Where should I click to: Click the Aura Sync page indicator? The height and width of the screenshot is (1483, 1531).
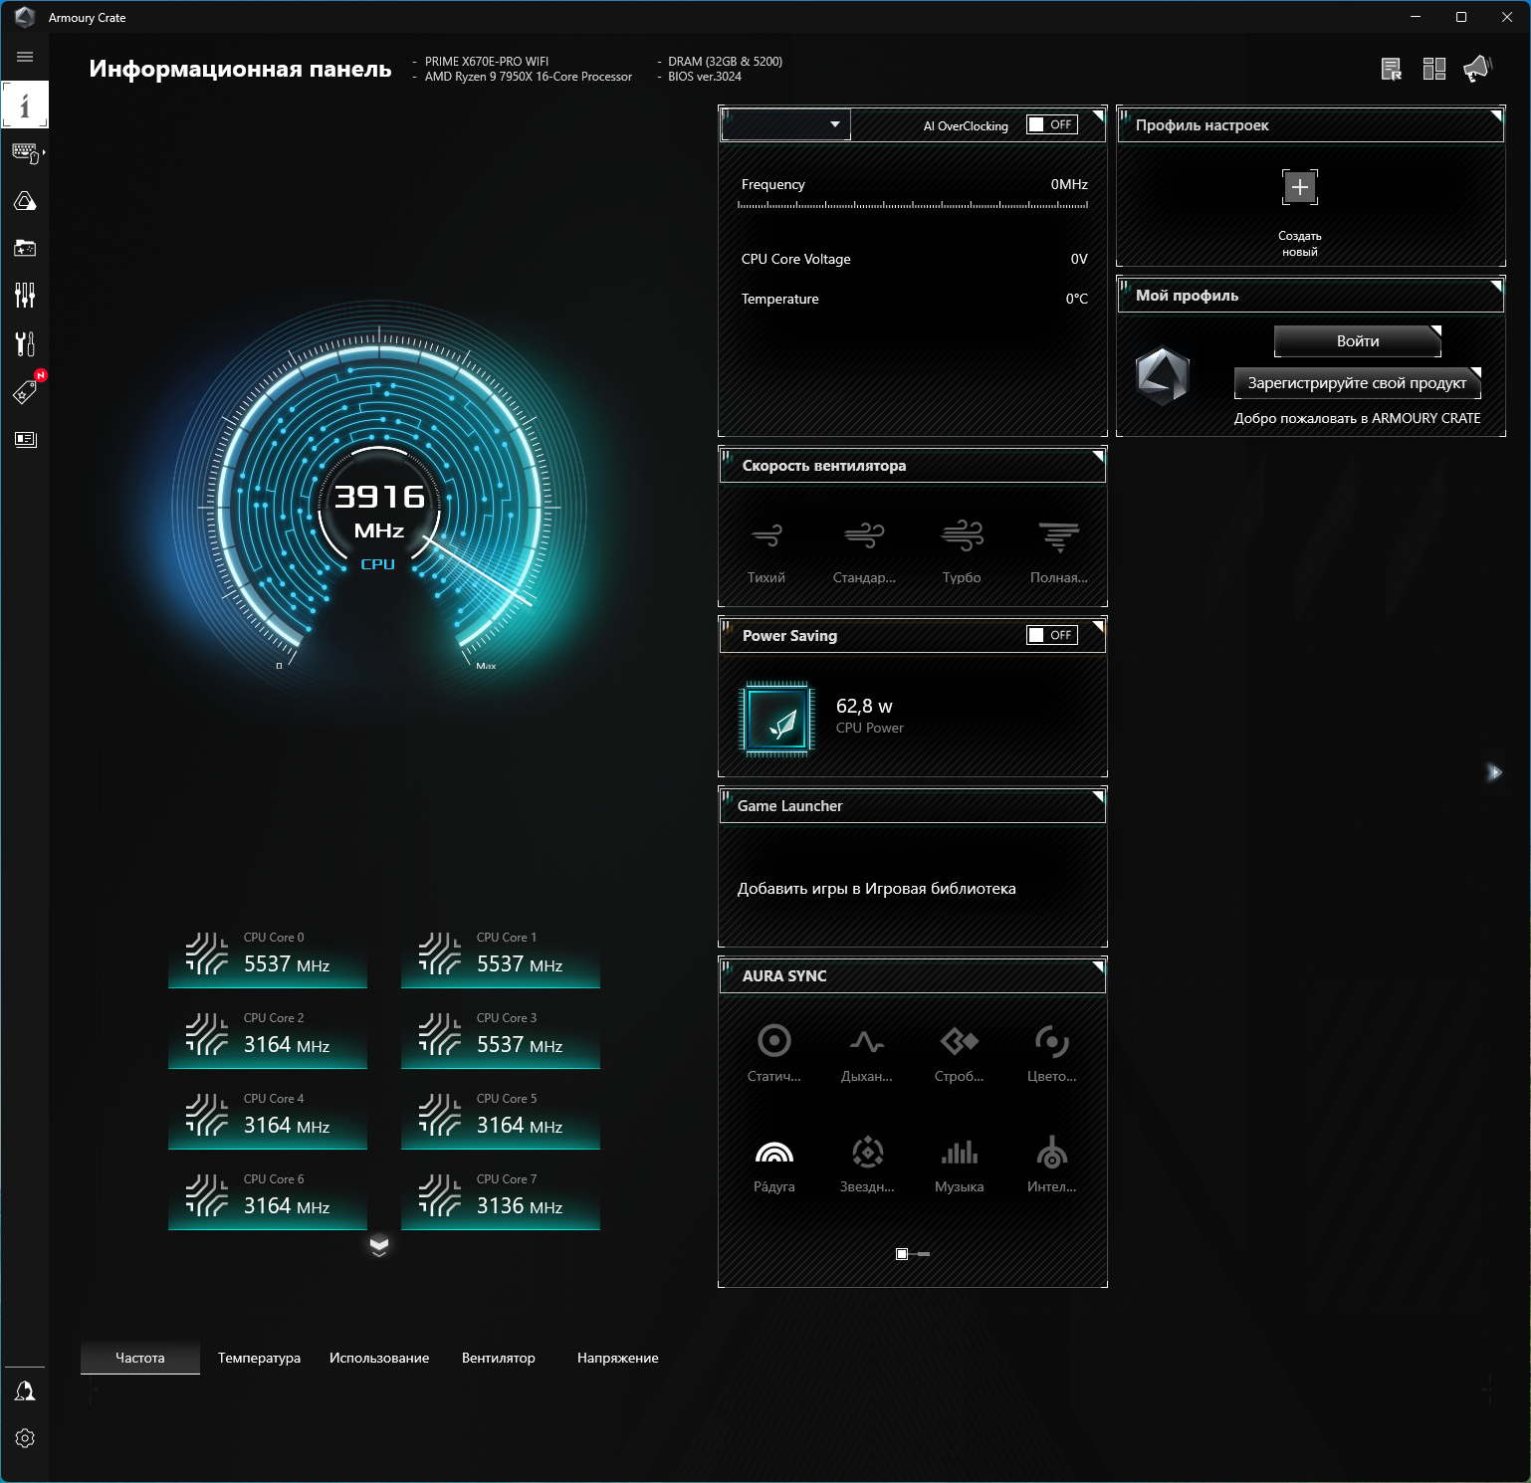tap(913, 1254)
